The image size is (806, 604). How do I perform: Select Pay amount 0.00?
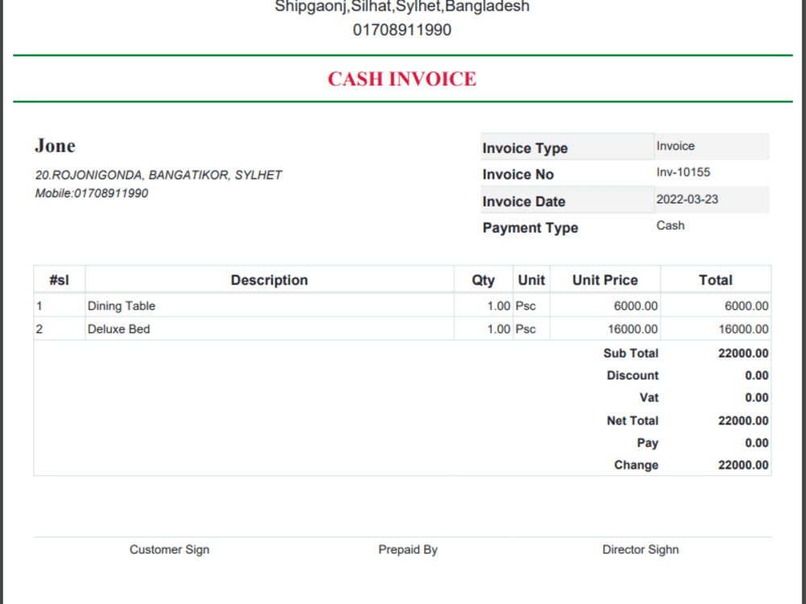(757, 443)
